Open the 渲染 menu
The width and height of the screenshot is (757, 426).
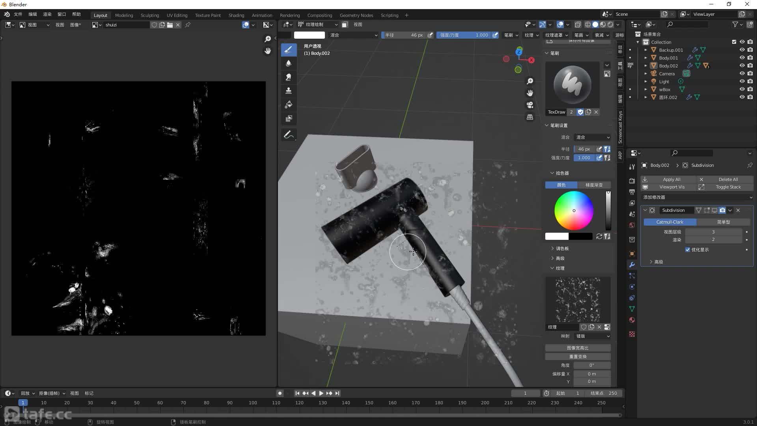pyautogui.click(x=47, y=14)
